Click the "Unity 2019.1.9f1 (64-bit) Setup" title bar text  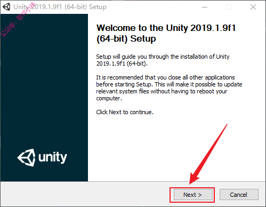[60, 7]
